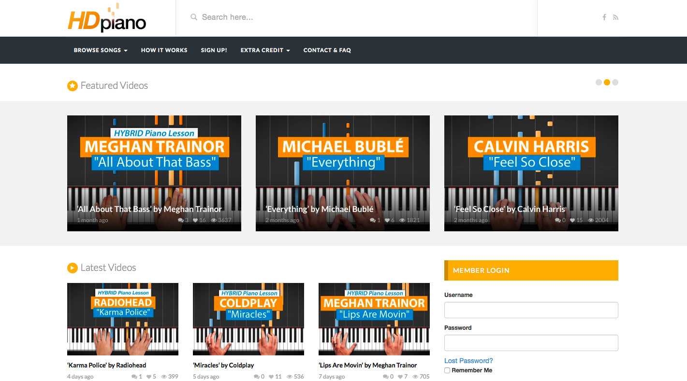This screenshot has width=687, height=381.
Task: Enable the Remember Me checkbox
Action: point(447,370)
